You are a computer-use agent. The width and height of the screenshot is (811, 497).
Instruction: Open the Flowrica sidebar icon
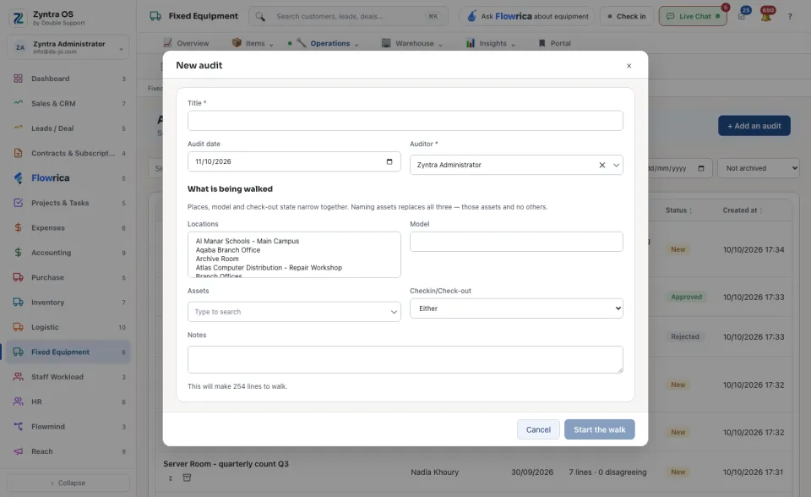(x=18, y=178)
